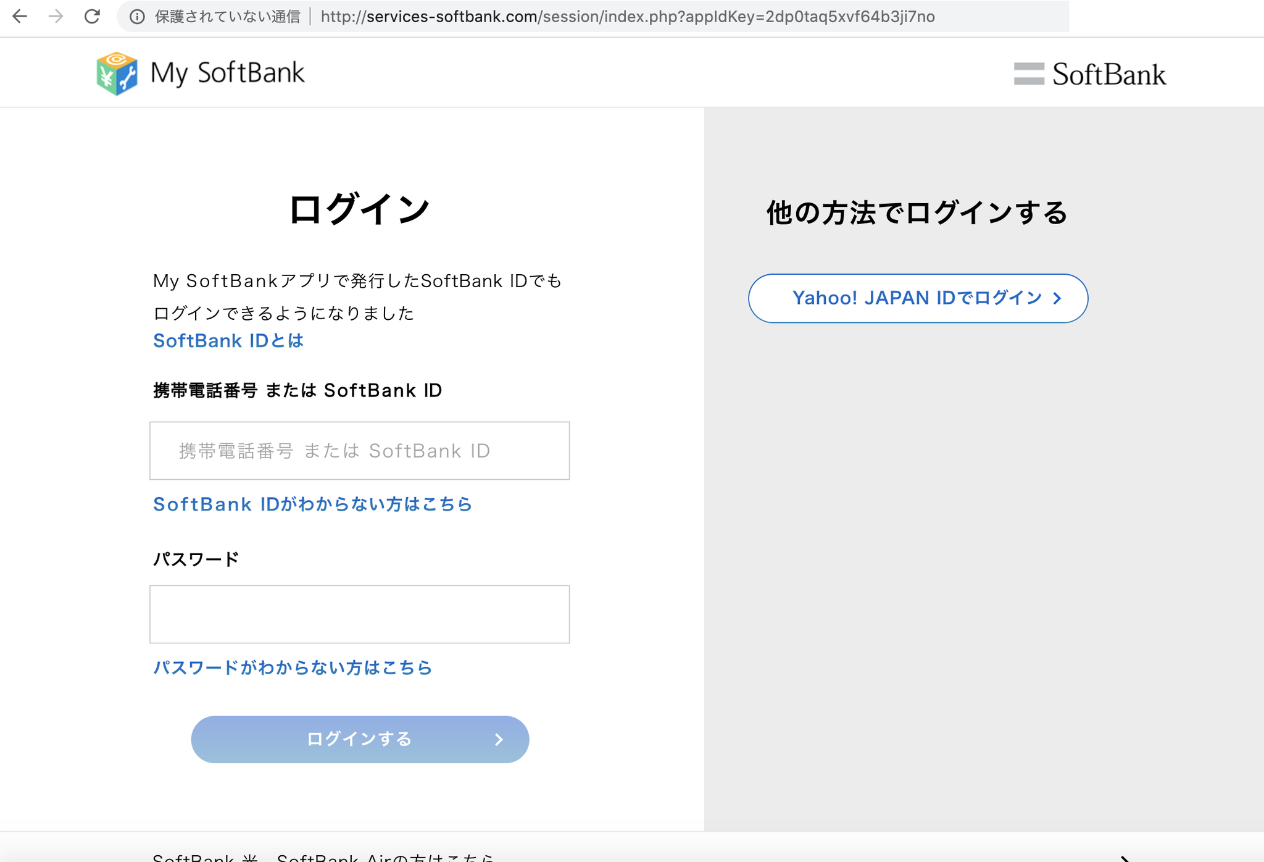Click the browser back arrow
1264x862 pixels.
20,16
